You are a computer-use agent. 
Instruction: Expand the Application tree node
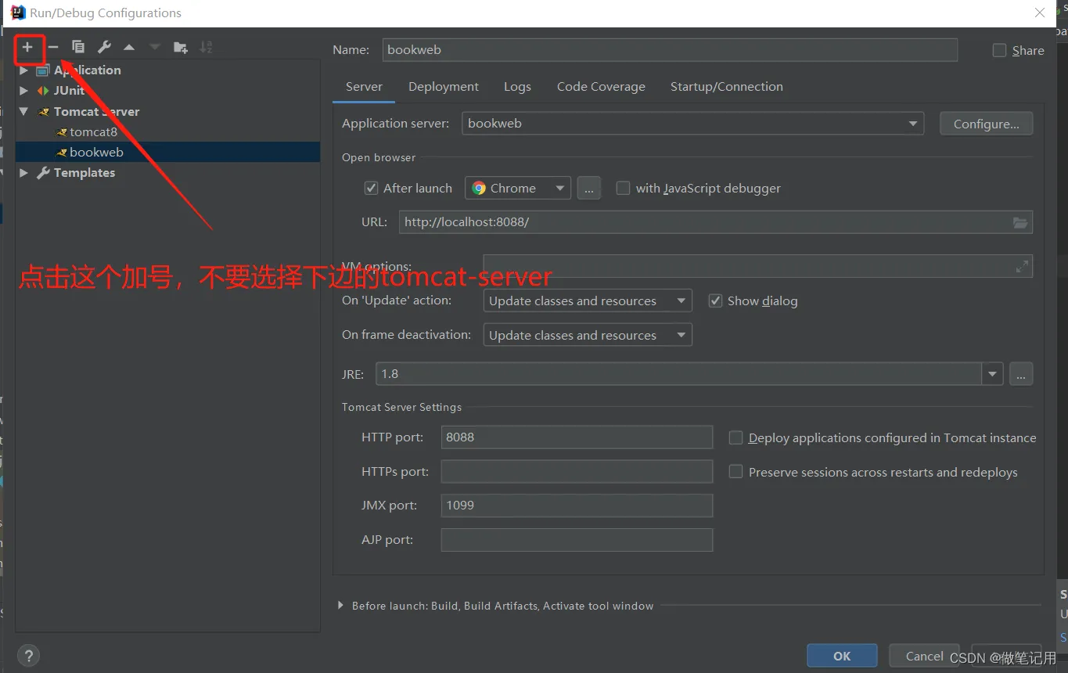tap(23, 70)
